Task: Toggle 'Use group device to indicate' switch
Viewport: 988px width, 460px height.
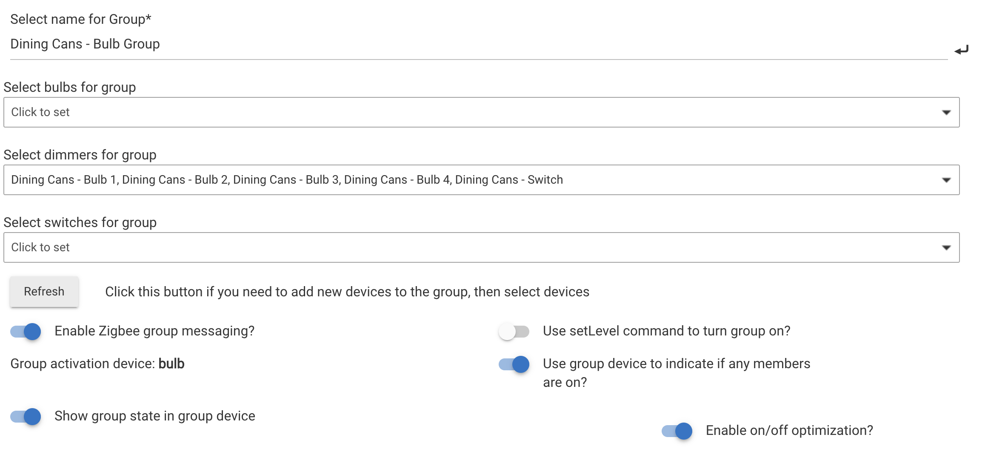Action: (514, 364)
